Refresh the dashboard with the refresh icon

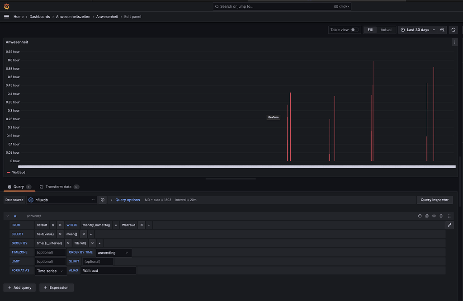454,29
